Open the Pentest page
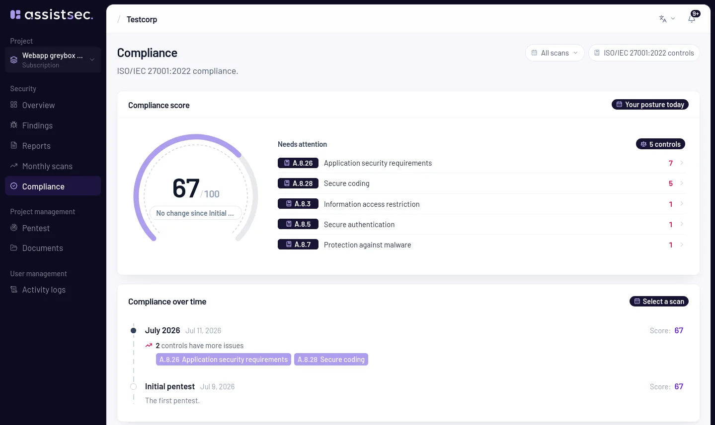 click(53, 228)
